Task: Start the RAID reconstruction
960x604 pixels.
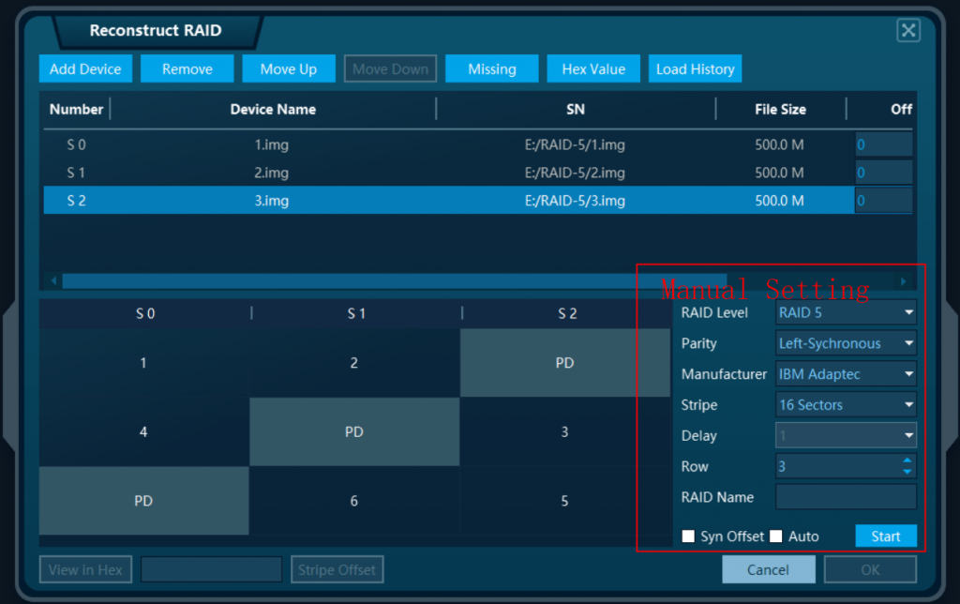Action: point(885,536)
